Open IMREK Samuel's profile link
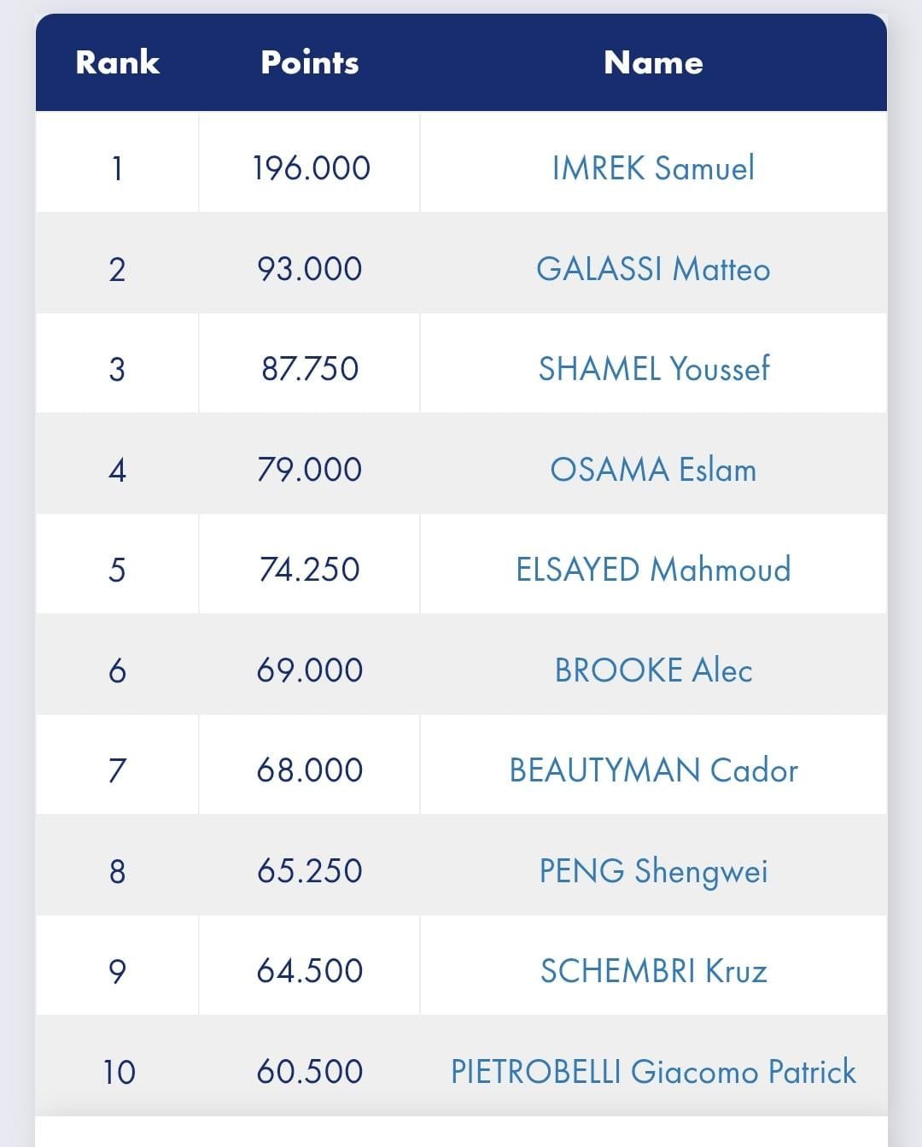The width and height of the screenshot is (922, 1147). tap(653, 167)
